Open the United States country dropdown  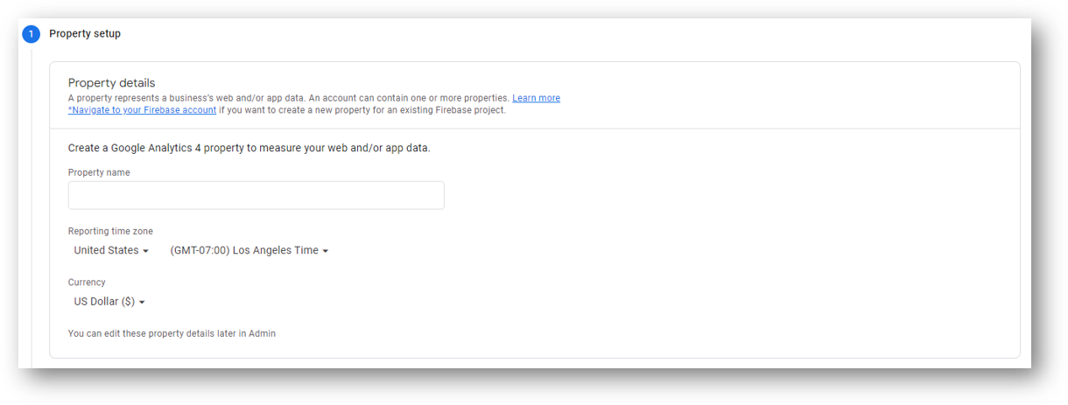[111, 250]
